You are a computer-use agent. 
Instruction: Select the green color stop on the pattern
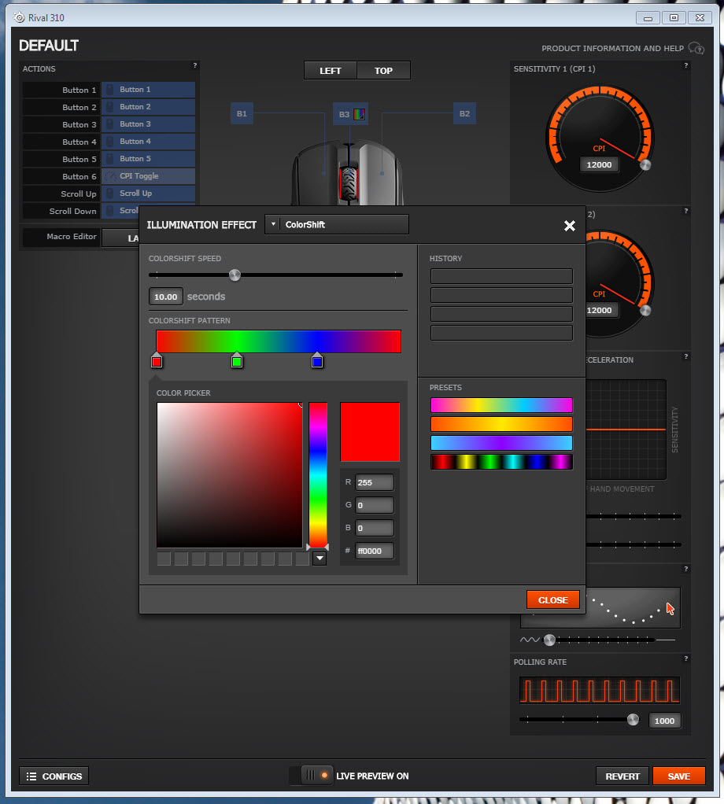[x=237, y=360]
